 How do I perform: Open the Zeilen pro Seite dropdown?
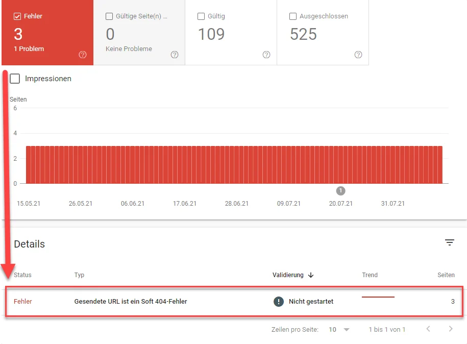tap(339, 330)
